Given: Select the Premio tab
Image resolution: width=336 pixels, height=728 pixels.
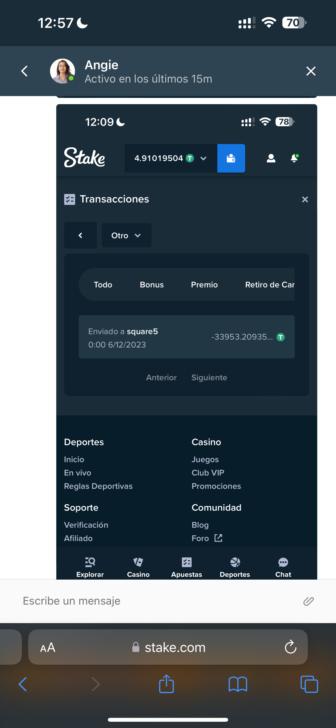Looking at the screenshot, I should click(204, 285).
